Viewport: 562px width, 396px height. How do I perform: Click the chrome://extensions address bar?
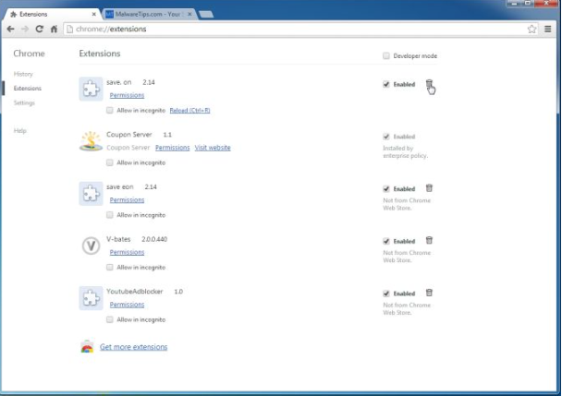tap(277, 30)
